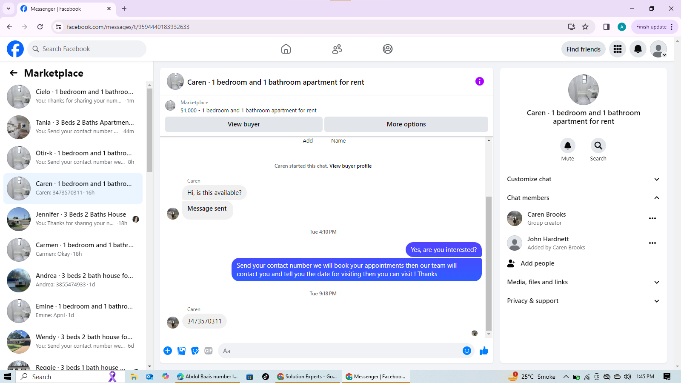
Task: Open the Emine 1 bedroom conversation
Action: coord(73,311)
